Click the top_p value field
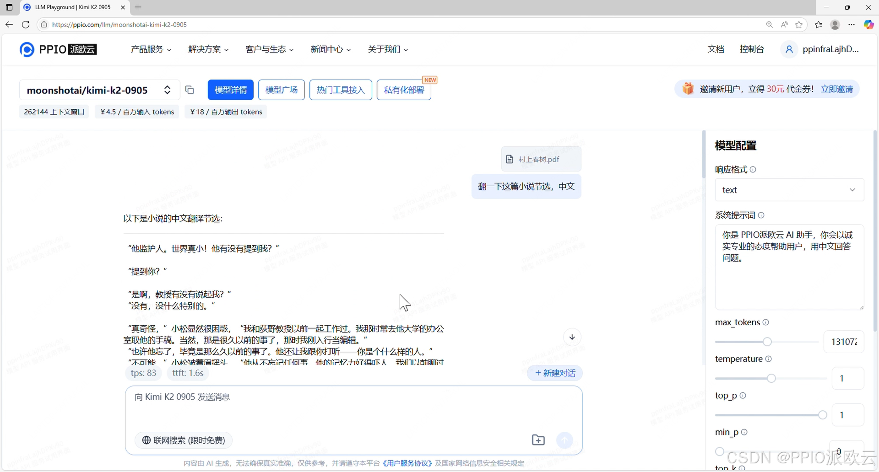Viewport: 879px width, 472px height. [848, 415]
